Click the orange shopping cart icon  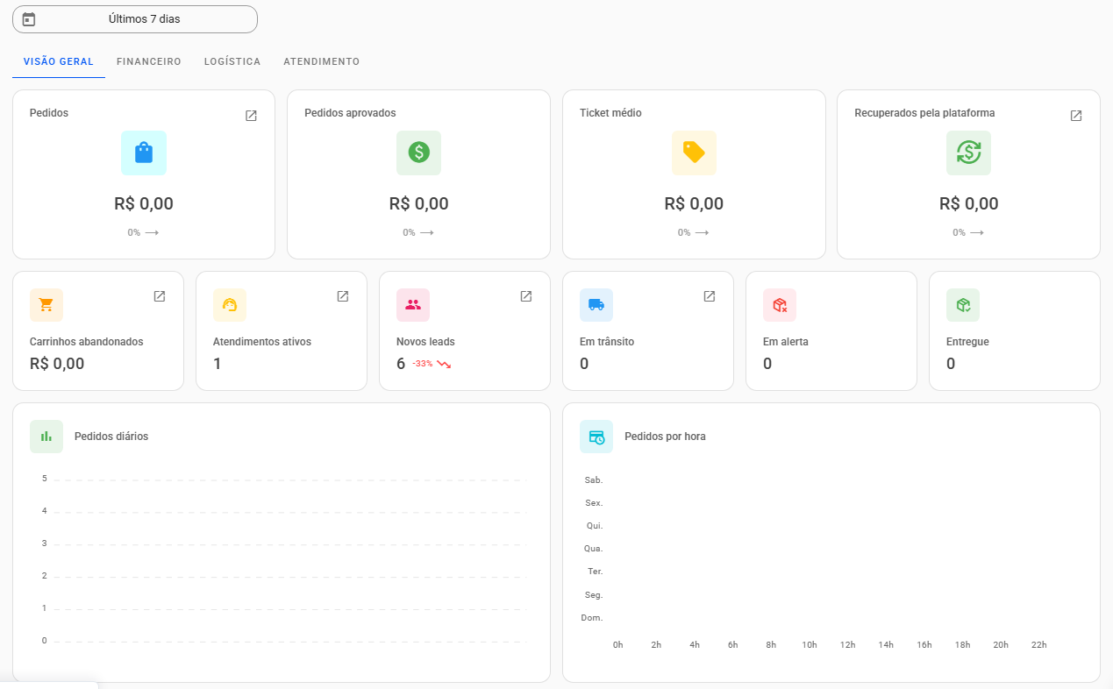point(46,305)
